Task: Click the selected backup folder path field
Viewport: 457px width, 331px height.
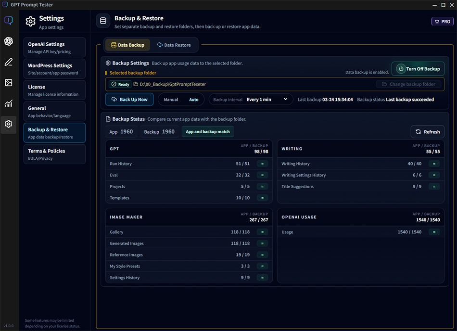Action: point(241,84)
